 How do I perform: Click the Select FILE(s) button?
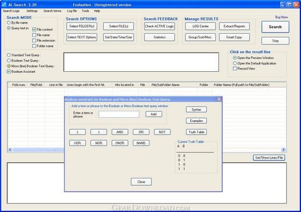pyautogui.click(x=118, y=26)
